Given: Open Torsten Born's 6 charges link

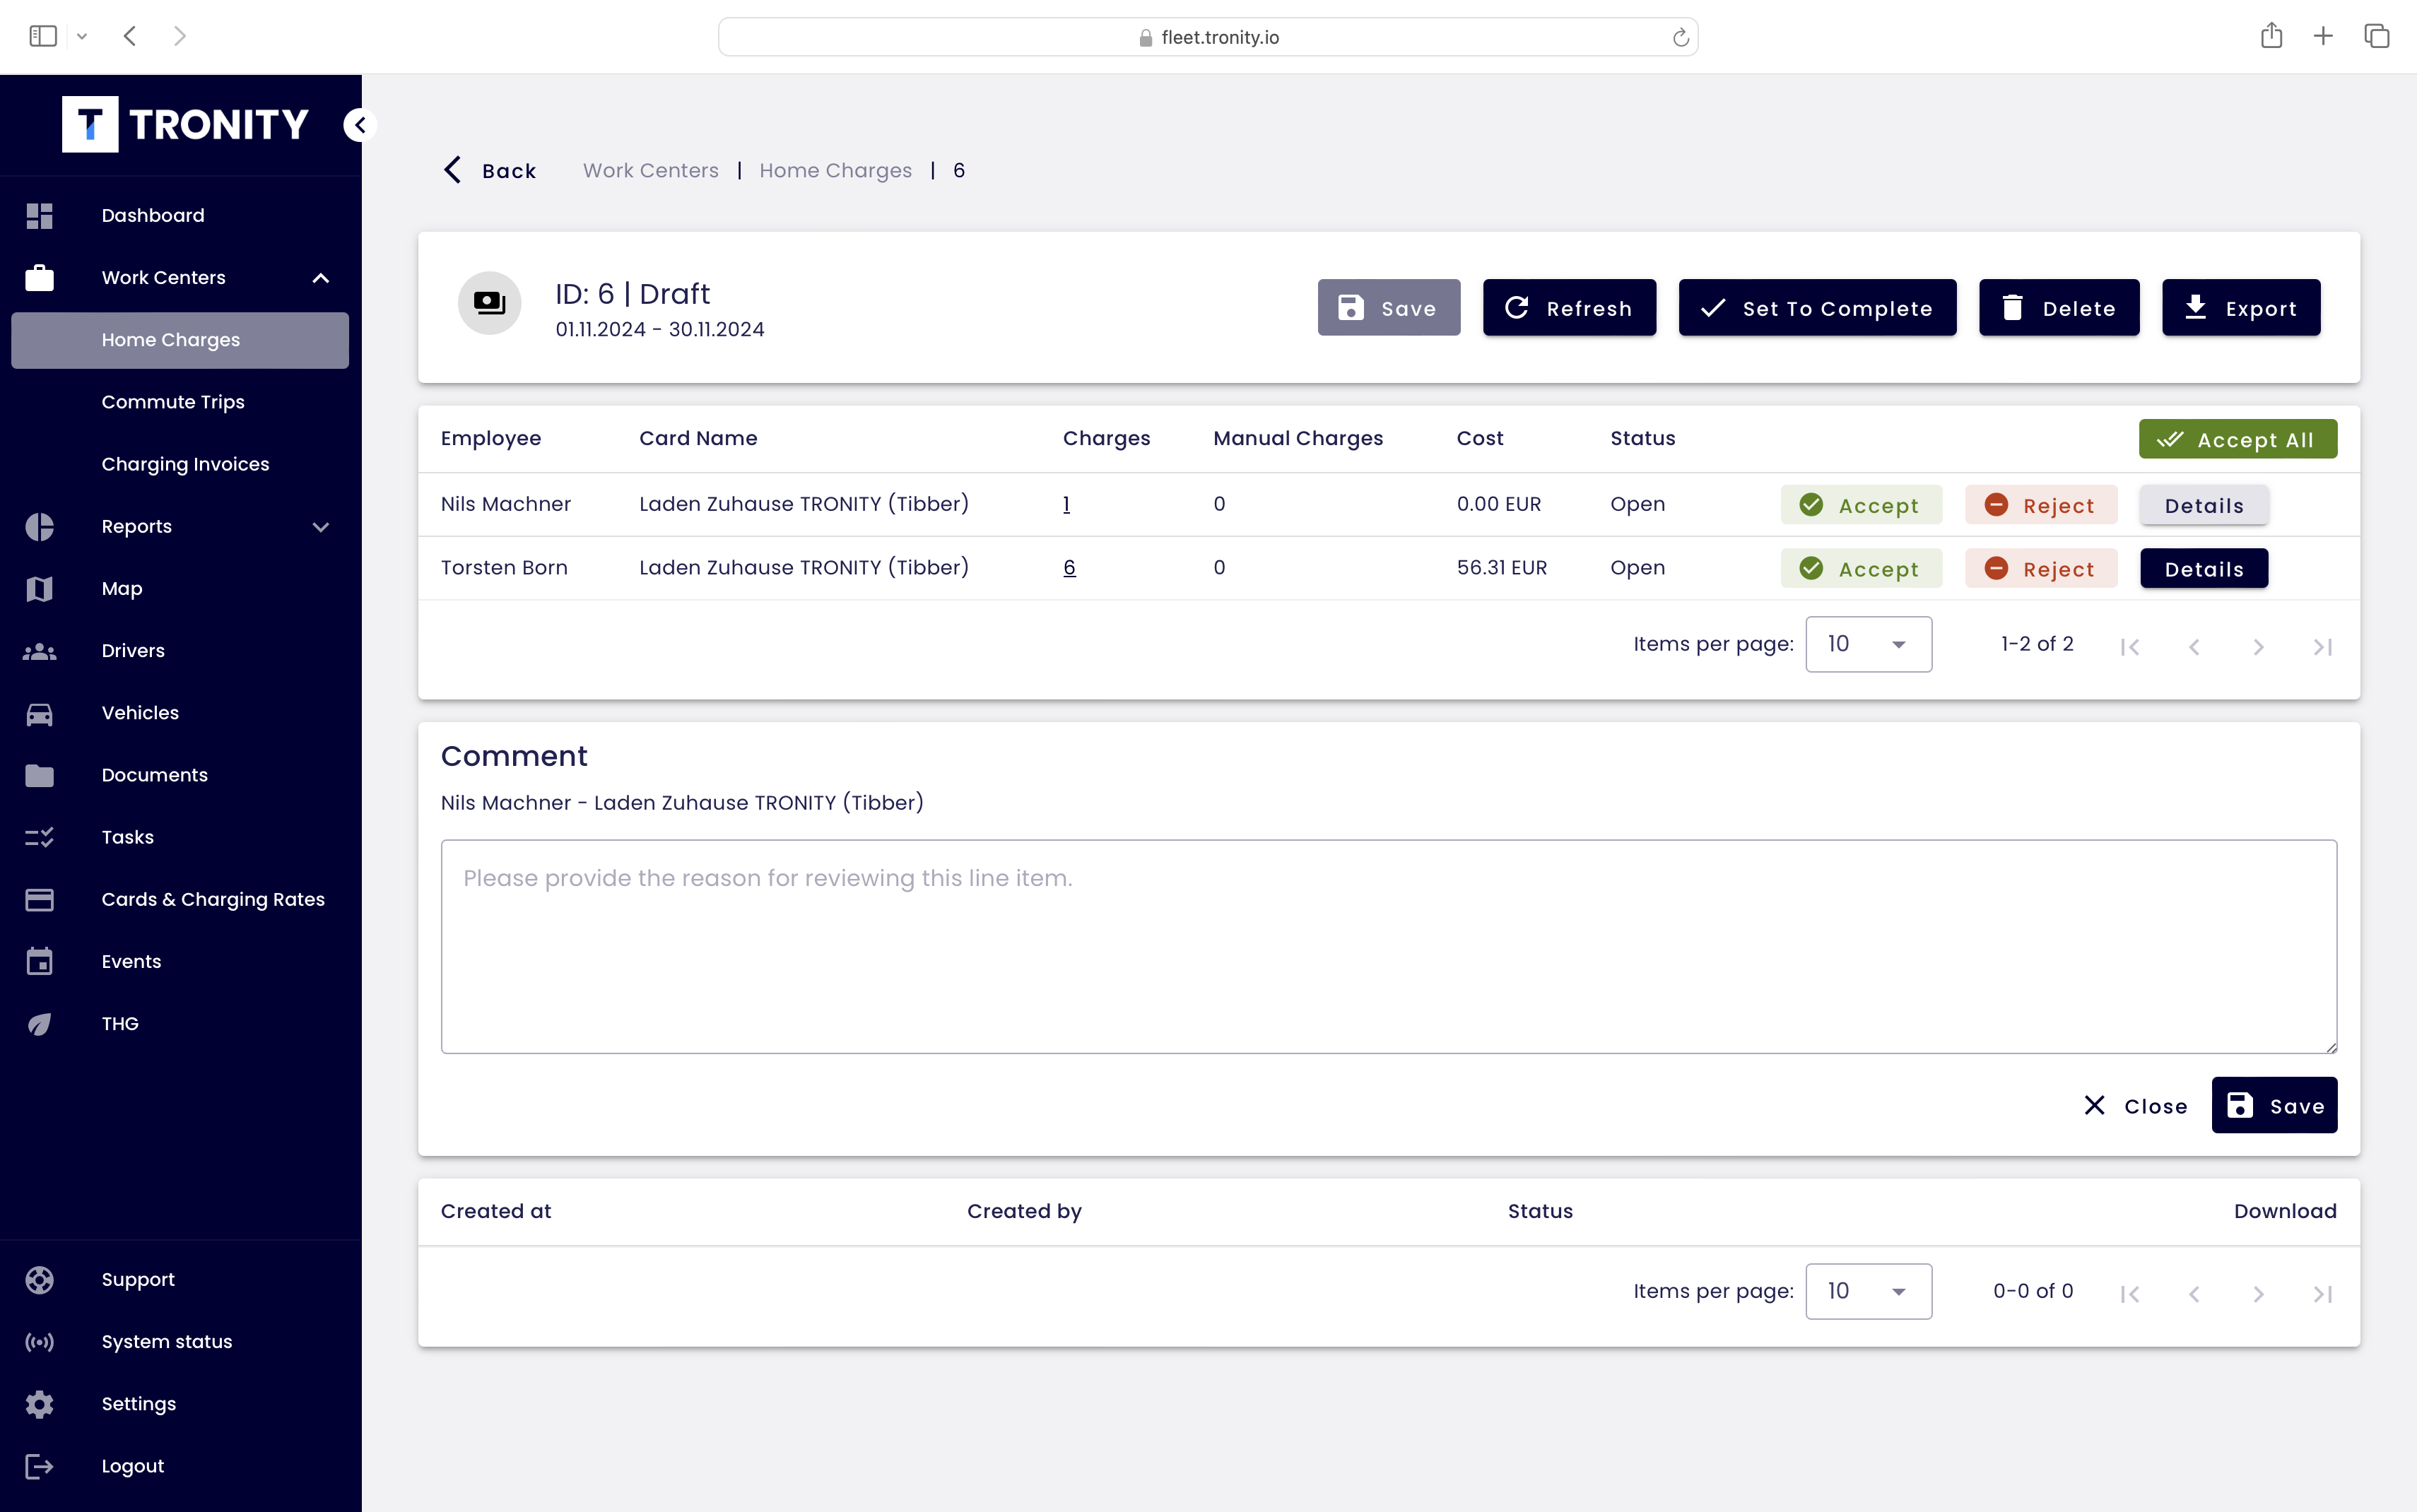Looking at the screenshot, I should [x=1069, y=567].
